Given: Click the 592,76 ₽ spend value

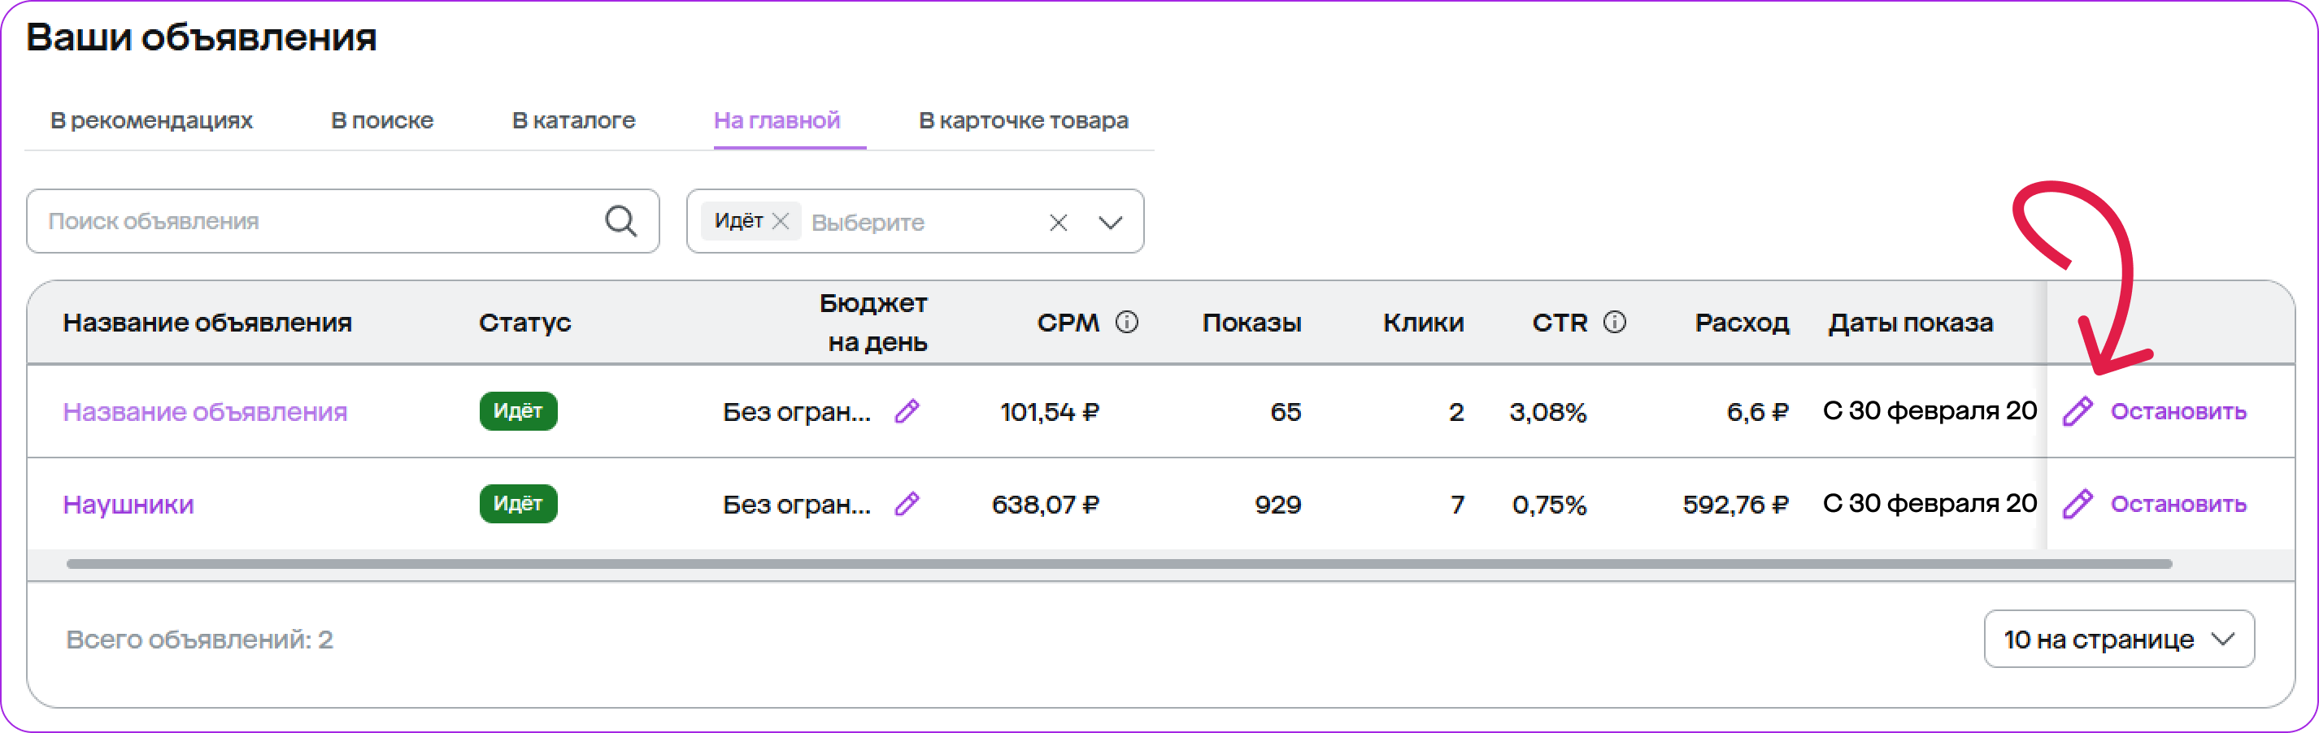Looking at the screenshot, I should point(1736,505).
